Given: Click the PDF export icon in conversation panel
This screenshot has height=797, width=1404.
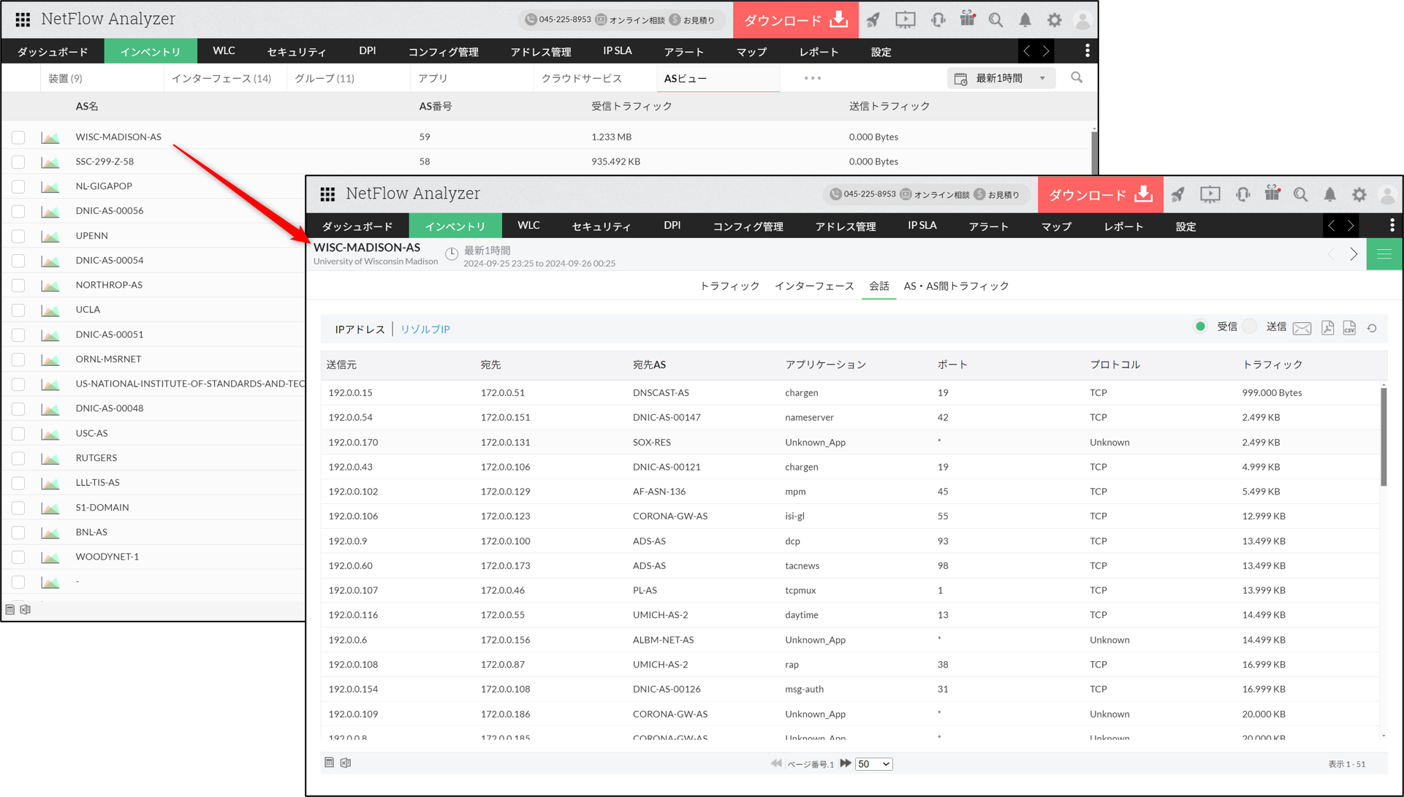Looking at the screenshot, I should [x=1327, y=328].
